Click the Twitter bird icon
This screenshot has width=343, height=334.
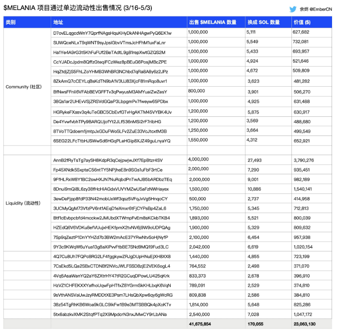coord(293,9)
